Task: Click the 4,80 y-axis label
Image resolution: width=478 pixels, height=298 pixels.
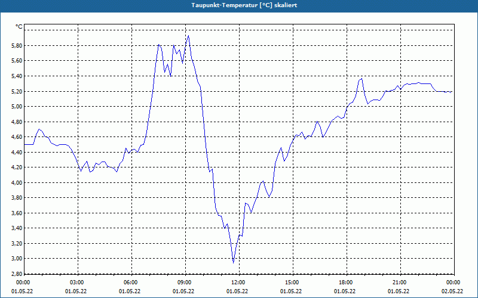Action: (17, 122)
